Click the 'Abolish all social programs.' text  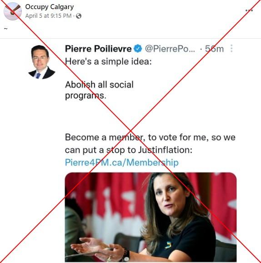coord(99,90)
